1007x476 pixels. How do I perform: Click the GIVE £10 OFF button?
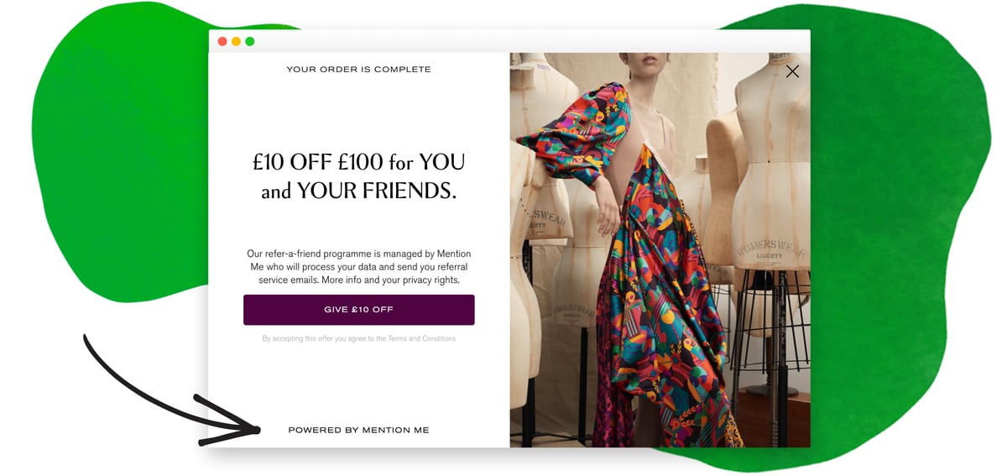(358, 310)
